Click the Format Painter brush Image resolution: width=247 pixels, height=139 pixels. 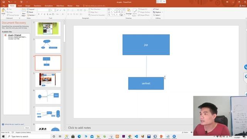coord(13,15)
